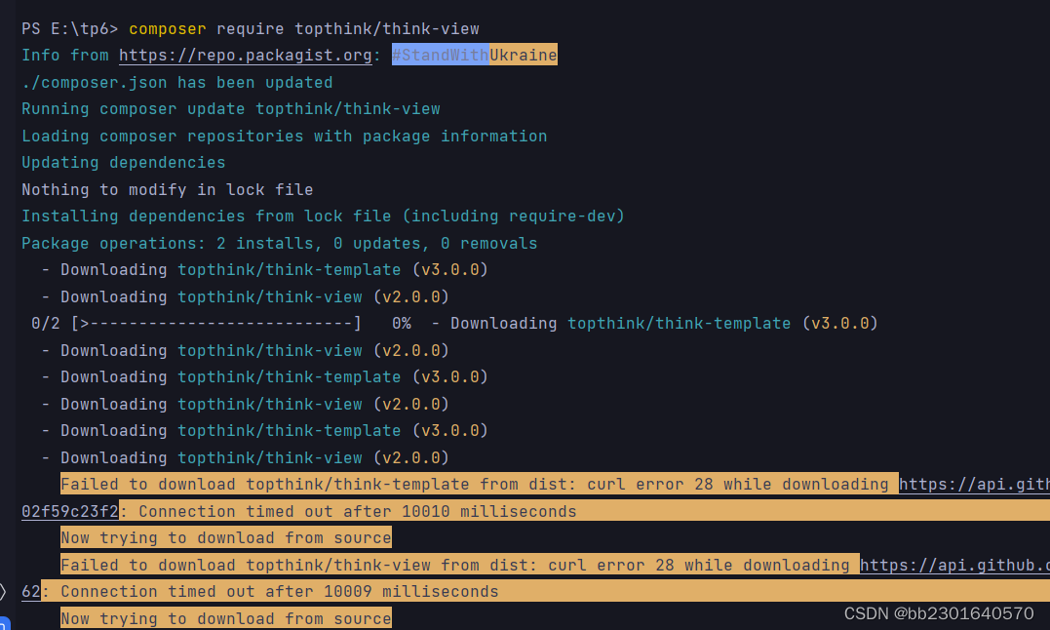
Task: Click 'Package operations: 2 installs' line
Action: click(x=279, y=243)
